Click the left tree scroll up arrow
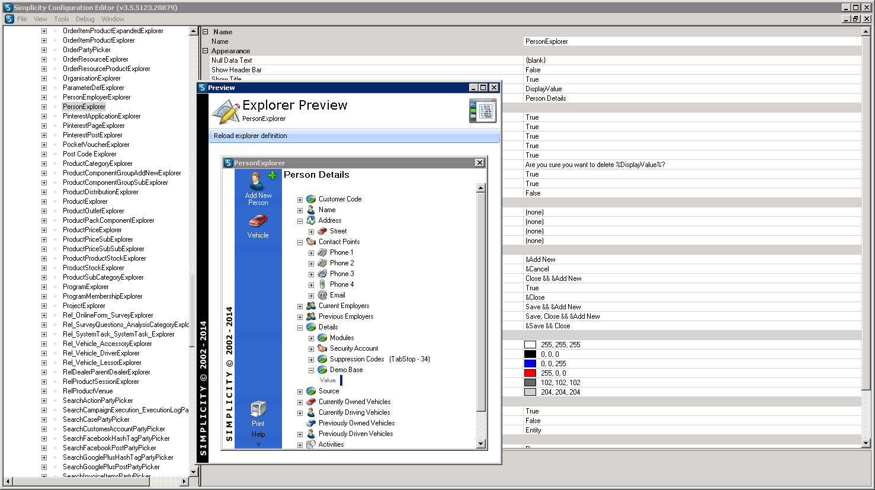The image size is (875, 490). click(193, 31)
